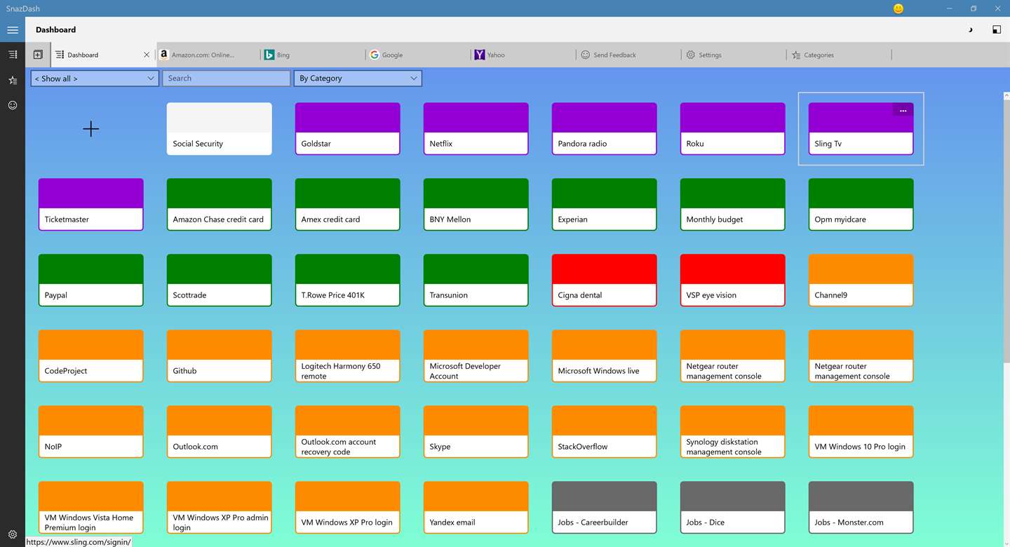
Task: Open the Skype tile
Action: coord(476,432)
